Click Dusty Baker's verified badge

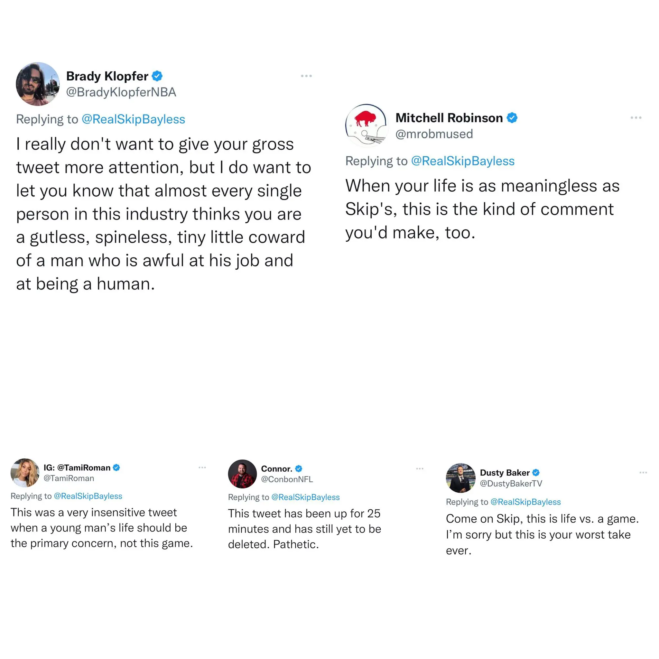tap(536, 473)
